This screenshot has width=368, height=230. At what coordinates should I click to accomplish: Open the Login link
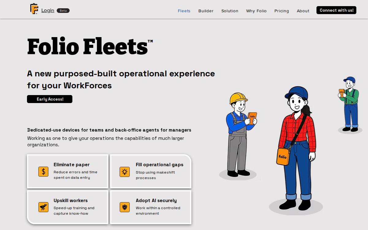(x=48, y=10)
